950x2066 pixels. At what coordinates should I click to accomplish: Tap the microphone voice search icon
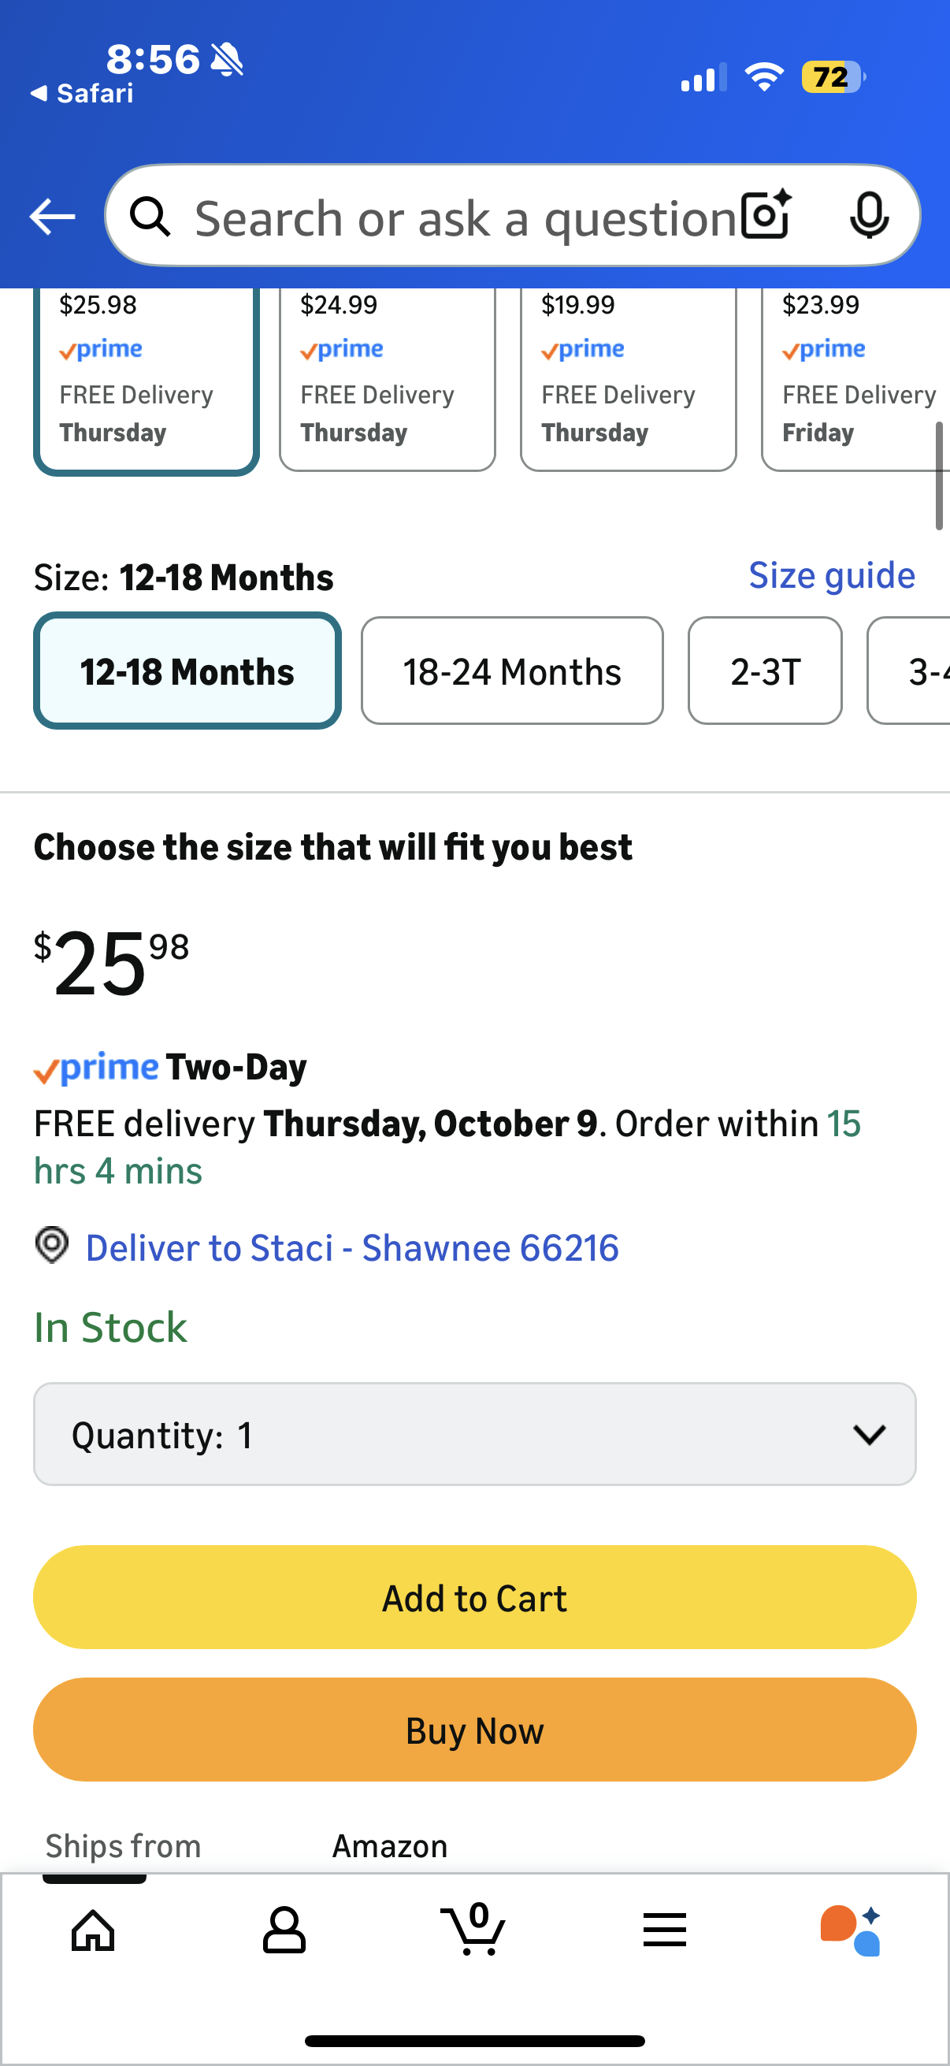point(868,215)
